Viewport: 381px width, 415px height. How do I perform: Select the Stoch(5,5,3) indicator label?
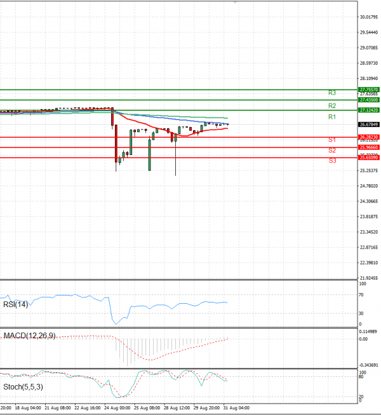click(x=23, y=387)
